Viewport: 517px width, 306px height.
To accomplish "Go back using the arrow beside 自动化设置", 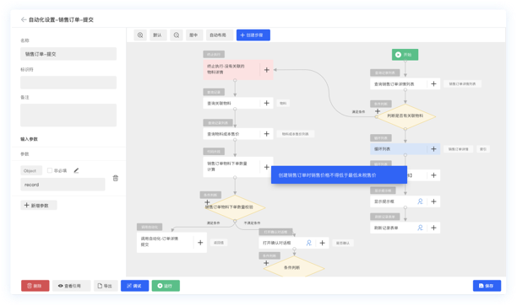I will coord(24,19).
